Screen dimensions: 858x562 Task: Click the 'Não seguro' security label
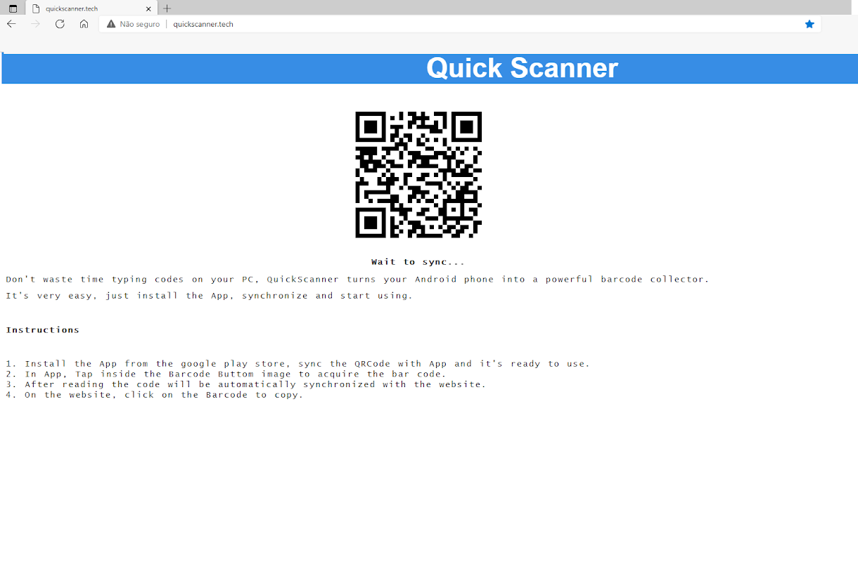tap(140, 24)
